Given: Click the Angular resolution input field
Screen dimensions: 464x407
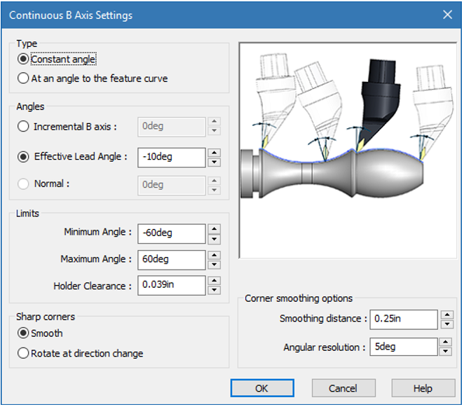Looking at the screenshot, I should coord(404,347).
